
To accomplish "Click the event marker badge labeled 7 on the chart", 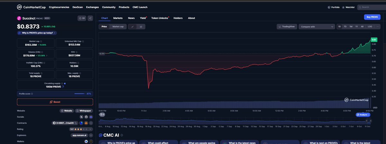I will pyautogui.click(x=102, y=114).
